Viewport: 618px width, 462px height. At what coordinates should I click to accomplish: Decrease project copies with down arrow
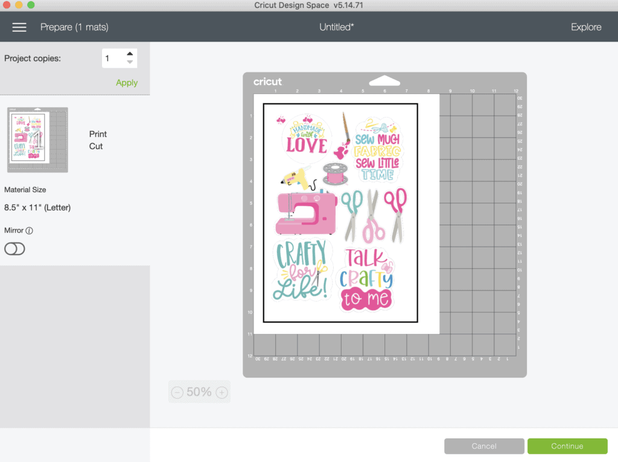point(130,62)
